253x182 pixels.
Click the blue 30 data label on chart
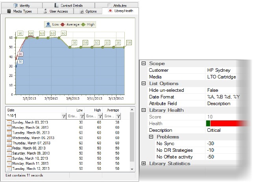click(20, 62)
